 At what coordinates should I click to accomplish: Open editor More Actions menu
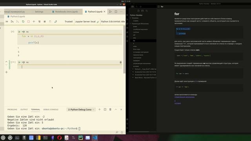tap(121, 11)
